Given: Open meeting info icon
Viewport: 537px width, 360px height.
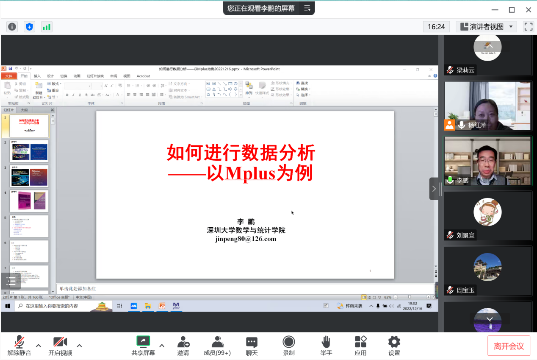Looking at the screenshot, I should click(x=12, y=27).
